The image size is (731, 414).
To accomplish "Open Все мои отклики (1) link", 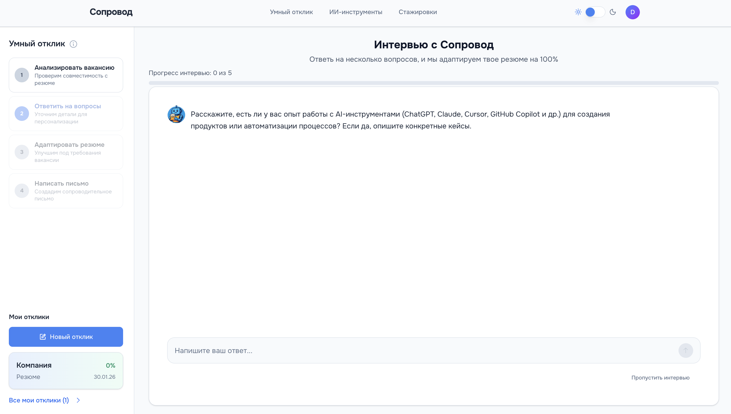I will [x=39, y=400].
